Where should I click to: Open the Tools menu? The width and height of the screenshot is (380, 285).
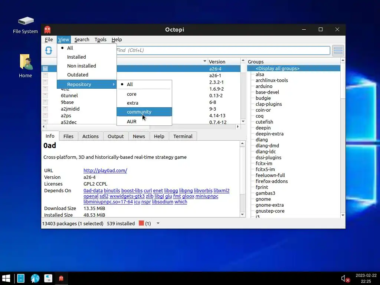point(100,39)
